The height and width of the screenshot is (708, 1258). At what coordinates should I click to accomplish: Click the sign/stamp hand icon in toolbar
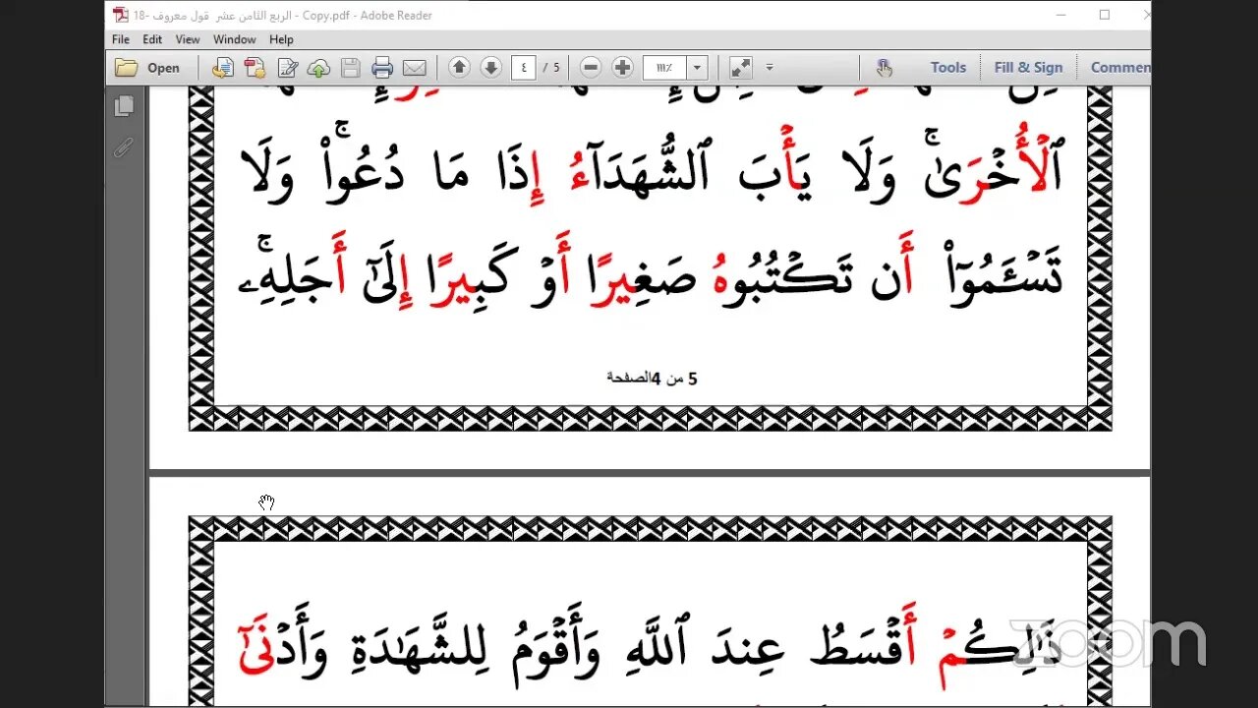[884, 68]
